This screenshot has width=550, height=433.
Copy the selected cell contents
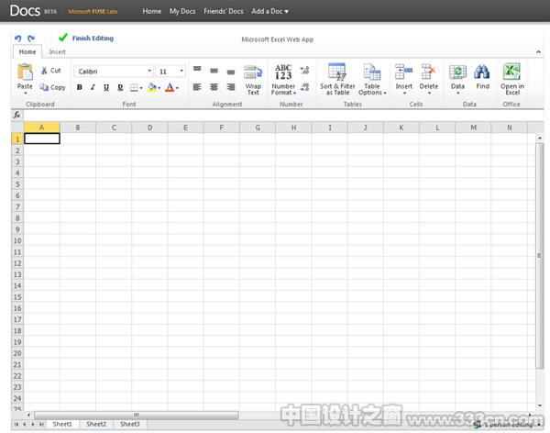click(52, 87)
